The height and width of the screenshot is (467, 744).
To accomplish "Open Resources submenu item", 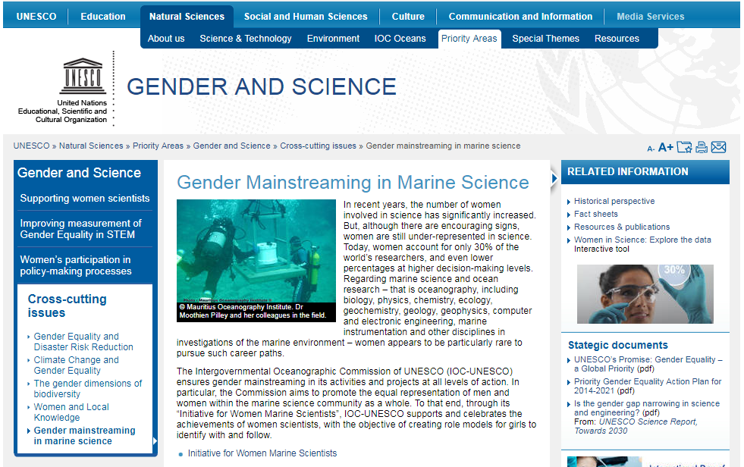I will coord(617,39).
